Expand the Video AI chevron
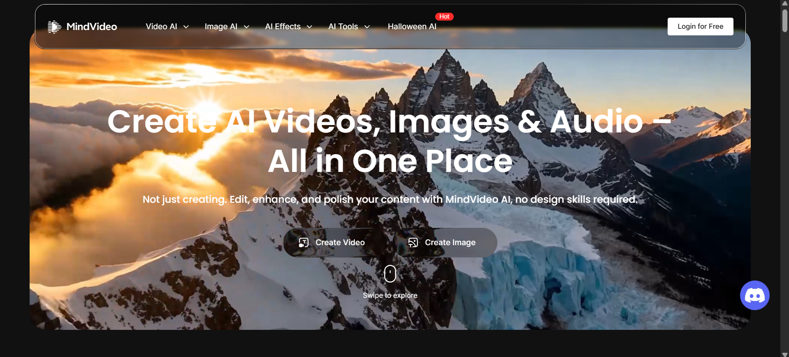 (186, 27)
